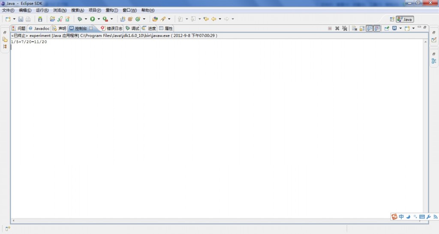
Task: Click the Next Annotation icon
Action: [x=180, y=19]
